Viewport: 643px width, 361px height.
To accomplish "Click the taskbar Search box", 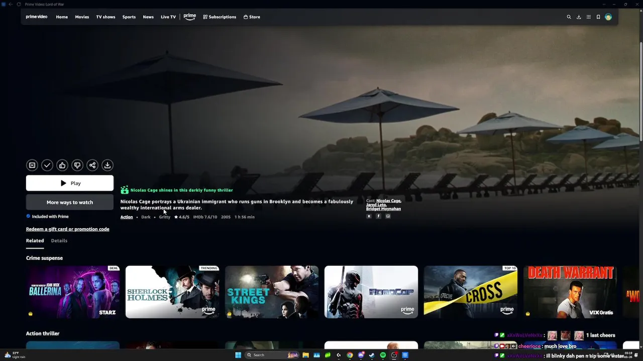I will [272, 355].
